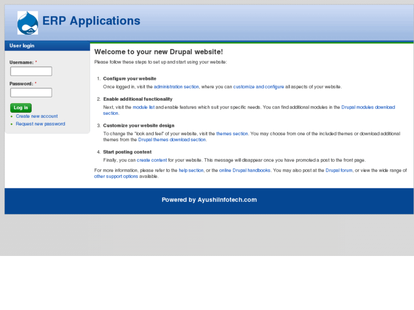Click the Welcome to your new Drupal website heading
This screenshot has width=414, height=310.
point(159,52)
